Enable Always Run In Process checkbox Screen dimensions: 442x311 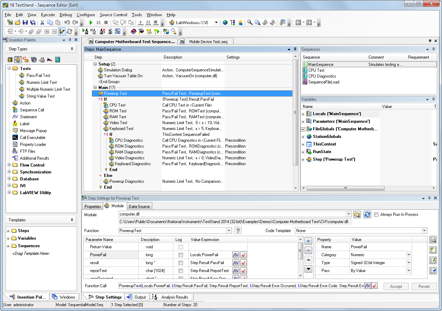(x=376, y=214)
